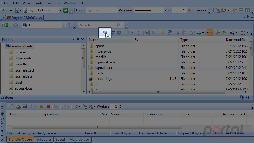Open the AUTO transfer type dropdown arrow
Viewport: 254px width, 143px height.
[x=203, y=33]
